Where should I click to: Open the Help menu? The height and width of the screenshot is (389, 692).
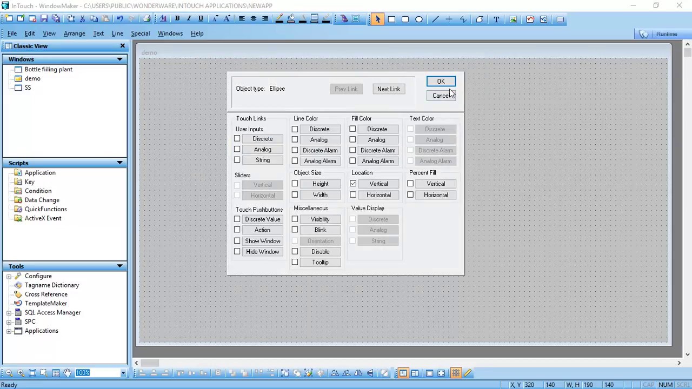point(197,33)
